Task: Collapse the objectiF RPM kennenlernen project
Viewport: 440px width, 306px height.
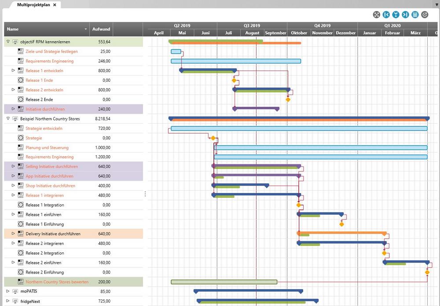Action: point(8,42)
